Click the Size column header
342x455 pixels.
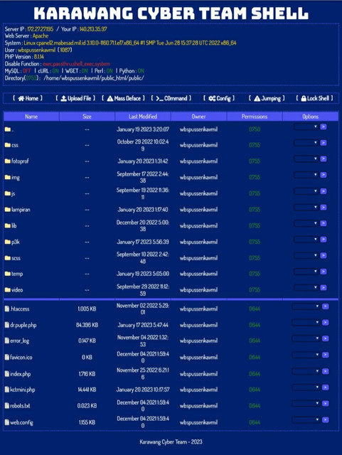point(87,117)
